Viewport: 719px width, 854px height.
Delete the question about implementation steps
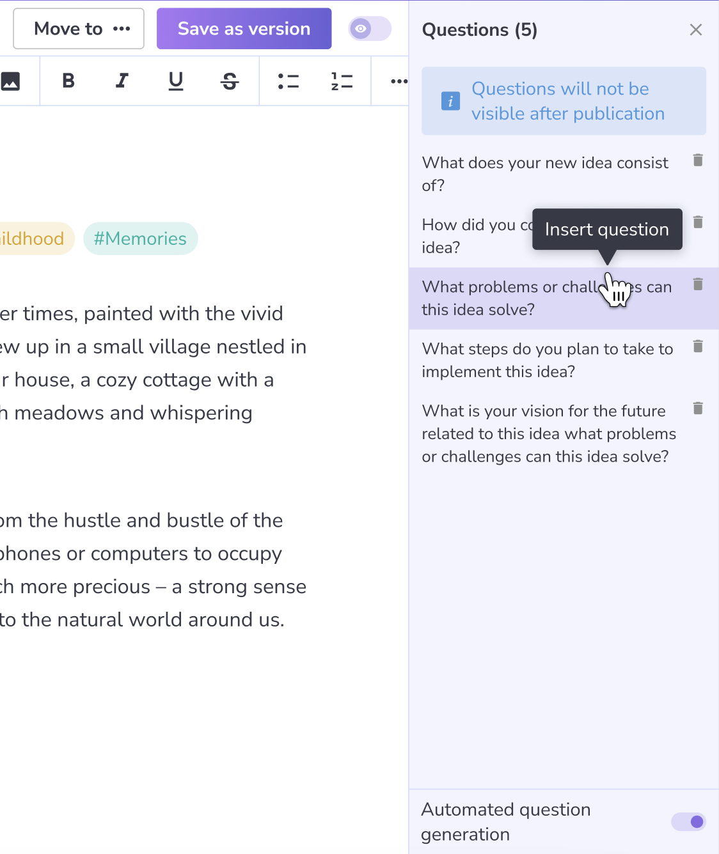(698, 346)
